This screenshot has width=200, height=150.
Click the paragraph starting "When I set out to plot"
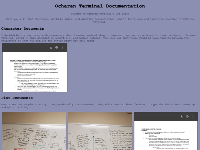[98, 106]
